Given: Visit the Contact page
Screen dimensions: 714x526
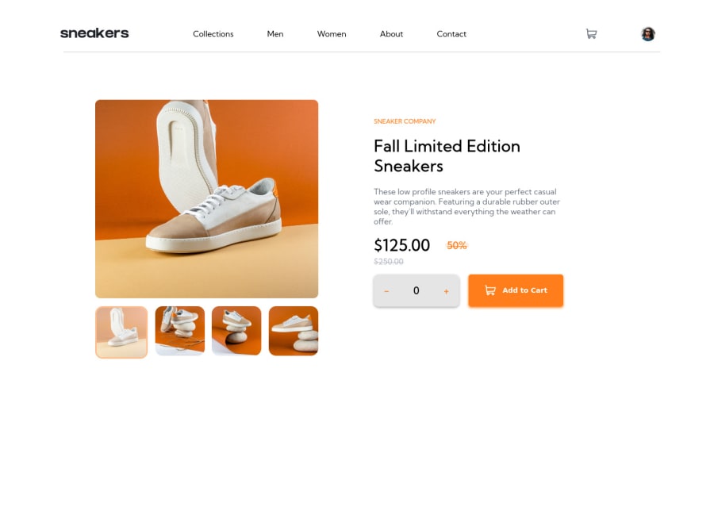Looking at the screenshot, I should 451,33.
